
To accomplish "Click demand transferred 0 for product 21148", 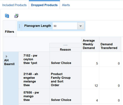I will [119, 86].
